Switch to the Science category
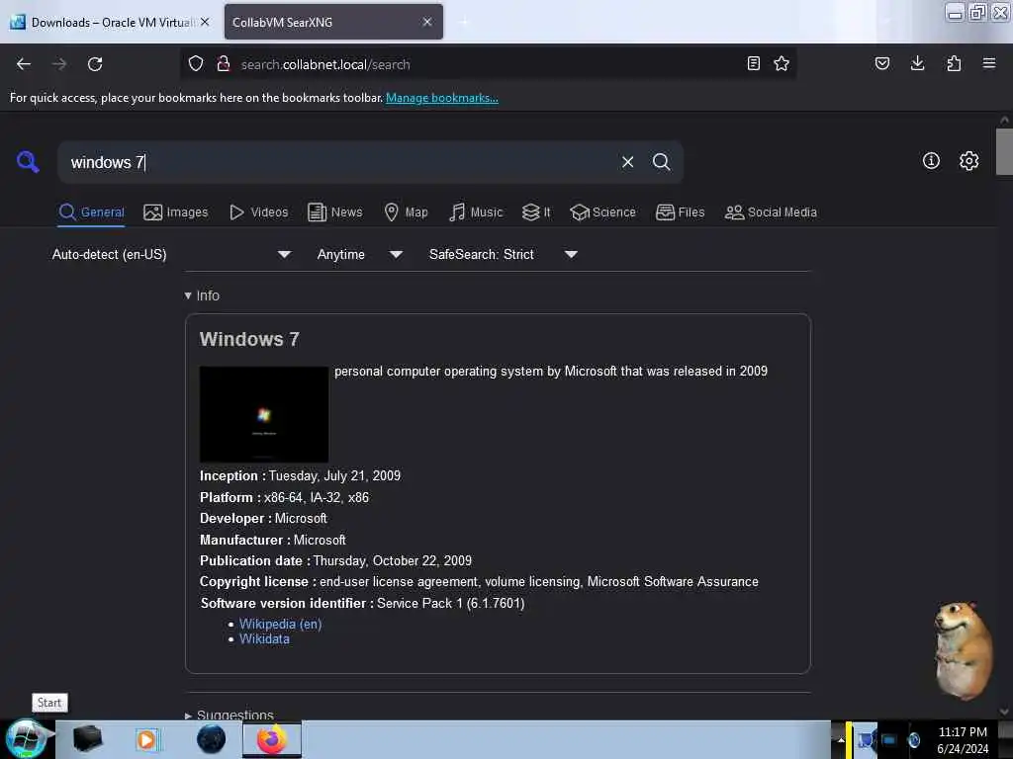Screen dimensions: 1013x759 tap(603, 212)
